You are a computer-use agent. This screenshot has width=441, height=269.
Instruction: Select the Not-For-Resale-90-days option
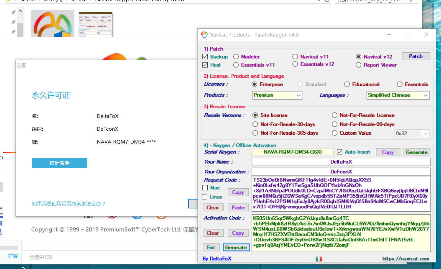[x=334, y=124]
